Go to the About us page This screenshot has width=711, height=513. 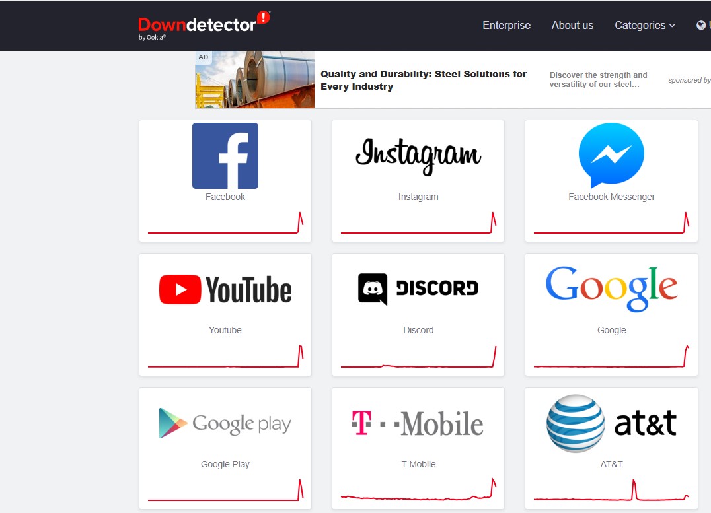(x=572, y=26)
